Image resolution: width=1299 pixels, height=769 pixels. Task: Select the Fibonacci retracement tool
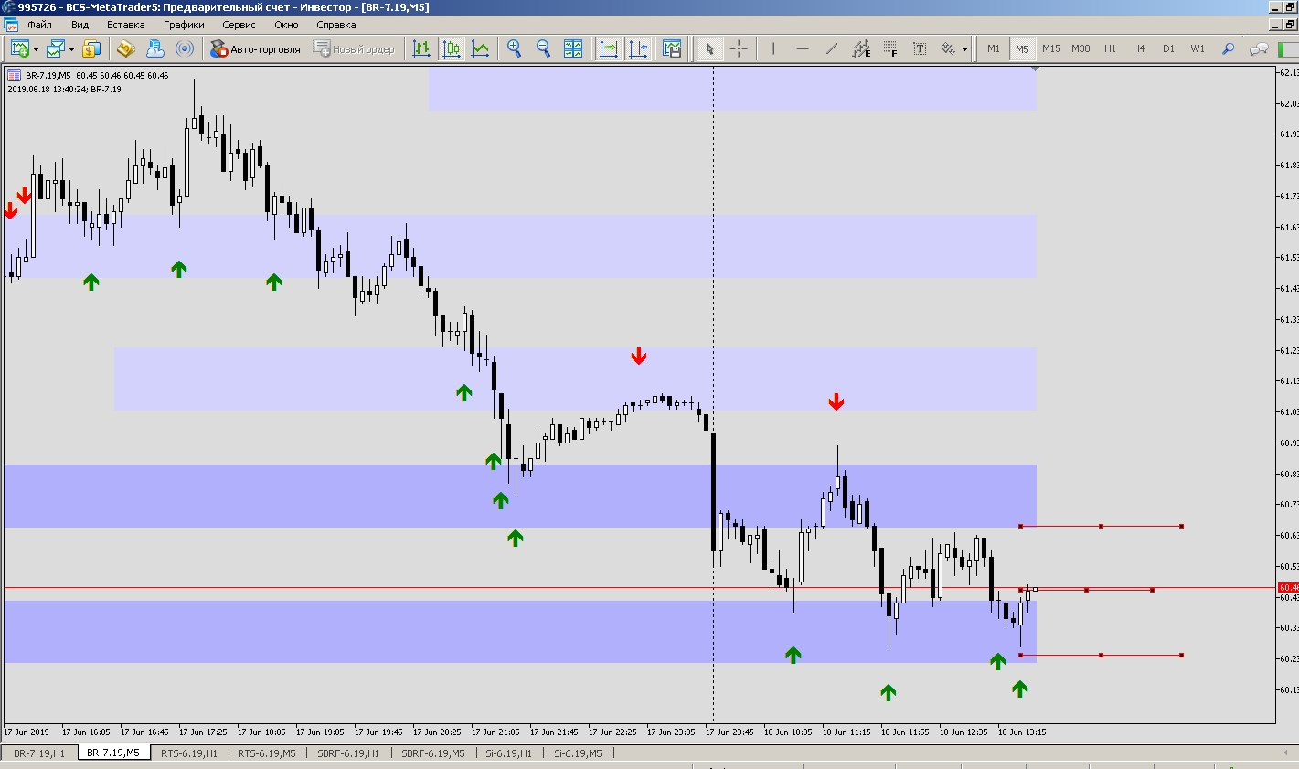point(890,48)
